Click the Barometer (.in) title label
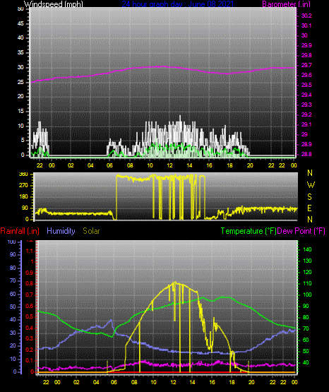The width and height of the screenshot is (329, 392). [x=286, y=4]
